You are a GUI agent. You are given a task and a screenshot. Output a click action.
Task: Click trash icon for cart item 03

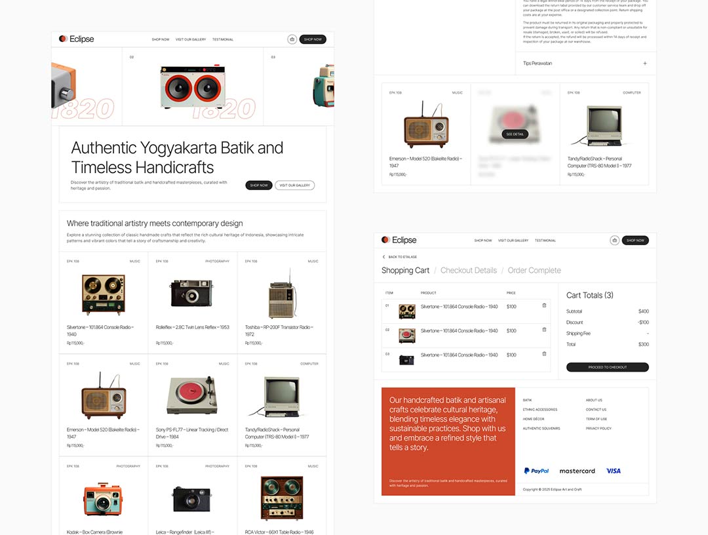[x=544, y=354]
